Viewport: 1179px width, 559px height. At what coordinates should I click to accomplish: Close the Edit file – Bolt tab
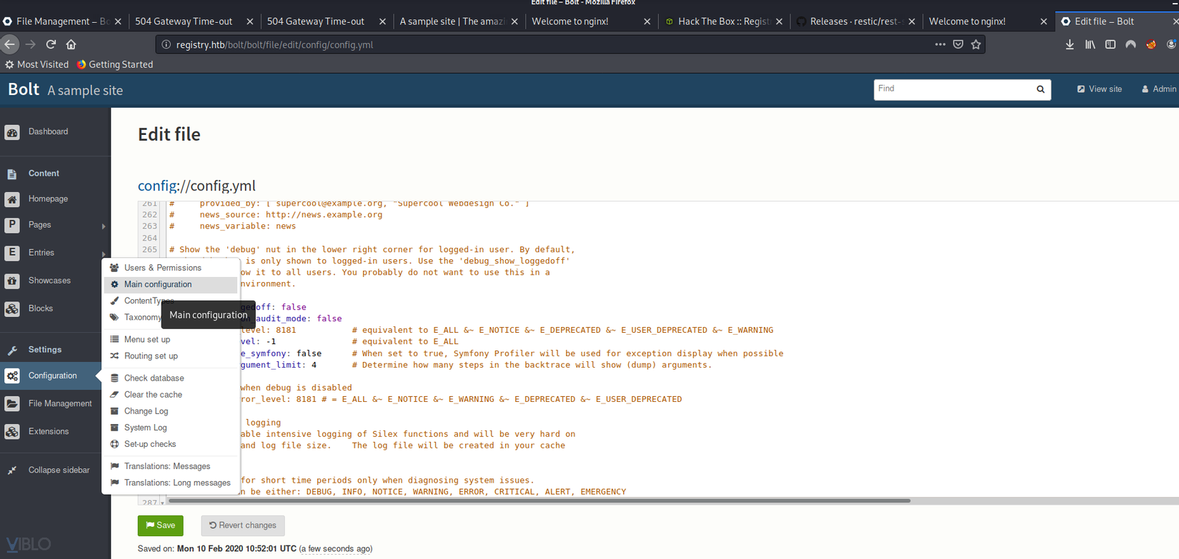click(x=1175, y=21)
